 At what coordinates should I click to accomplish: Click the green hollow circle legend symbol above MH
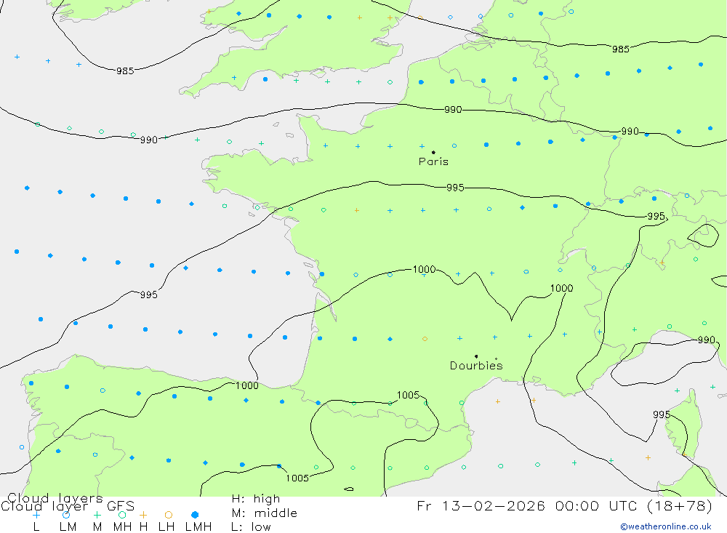[x=122, y=515]
